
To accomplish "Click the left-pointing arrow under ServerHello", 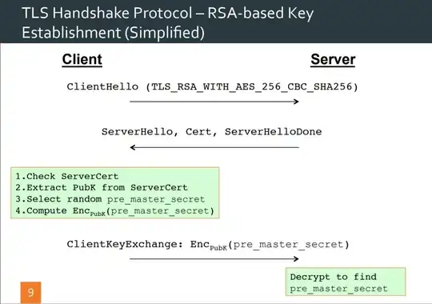I will [x=214, y=147].
